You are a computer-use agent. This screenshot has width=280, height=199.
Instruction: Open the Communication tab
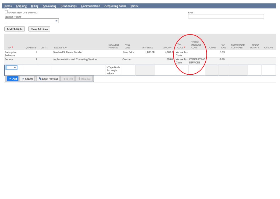click(91, 6)
